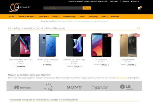Click the LG brand logo
Screen dimensions: 153x102
tap(126, 87)
